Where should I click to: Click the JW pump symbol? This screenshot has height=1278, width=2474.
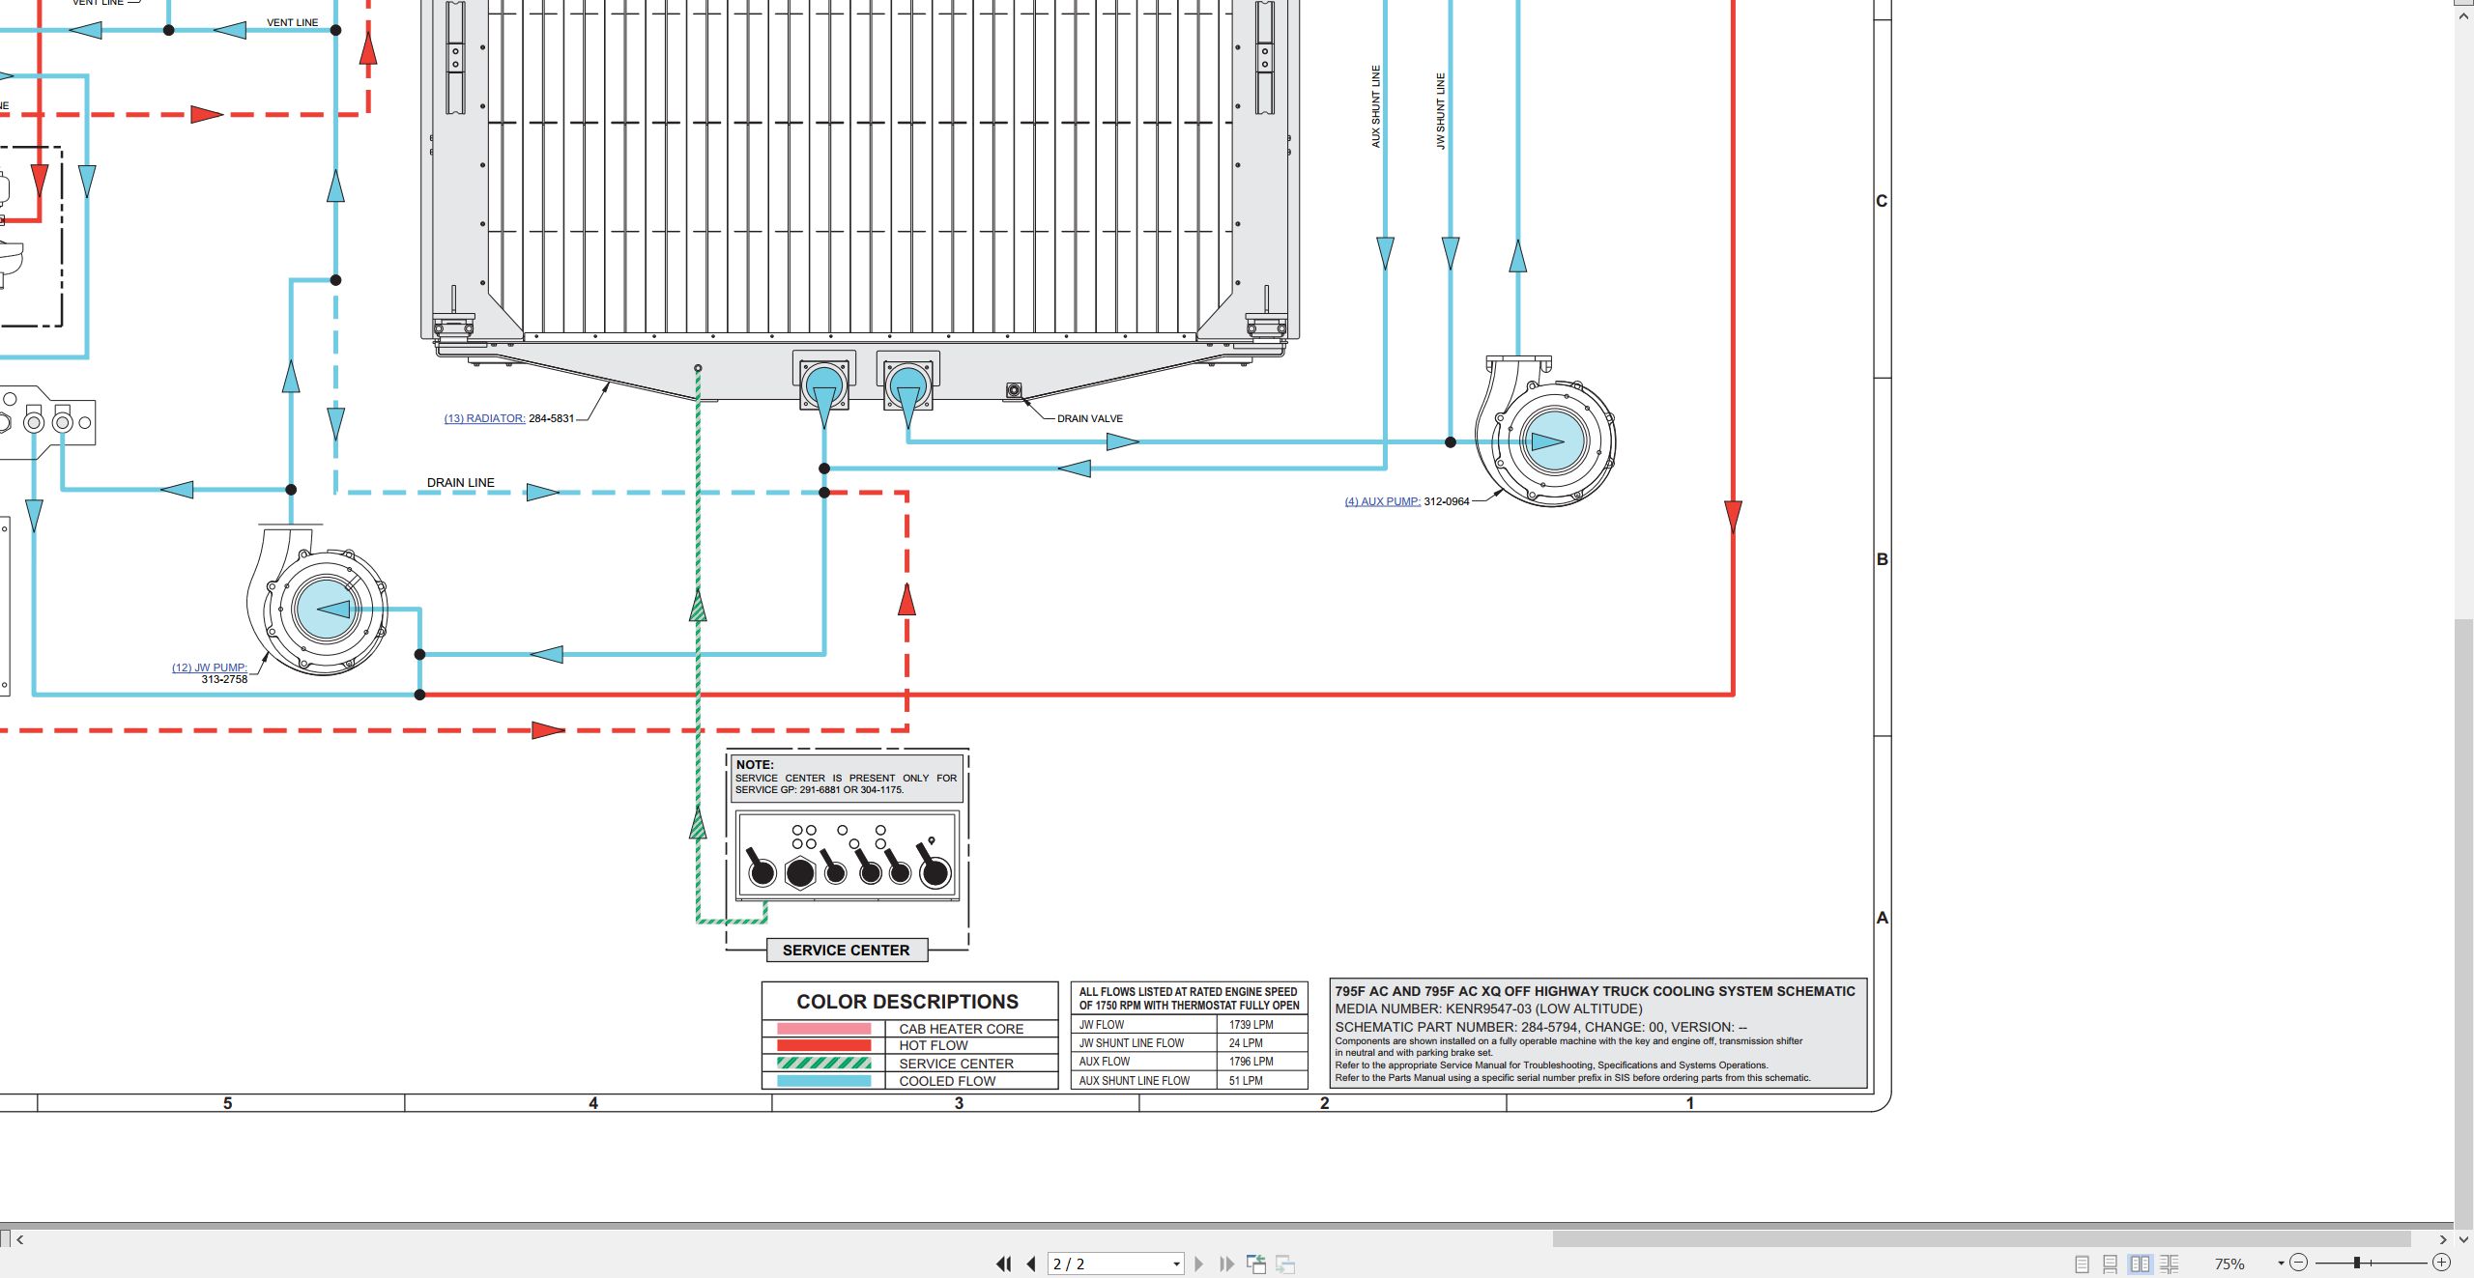pyautogui.click(x=317, y=600)
